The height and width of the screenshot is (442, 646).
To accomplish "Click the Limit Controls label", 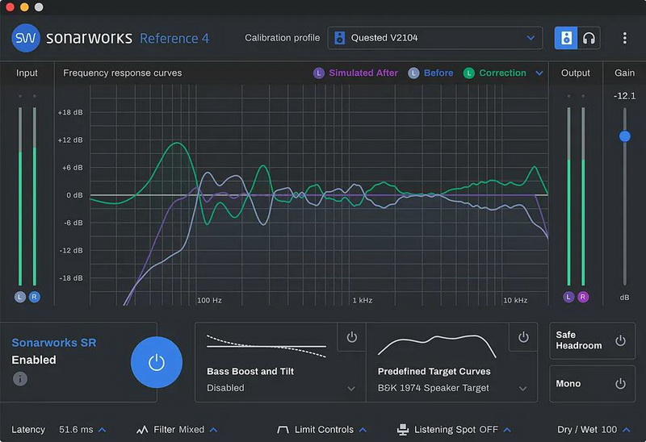I will tap(324, 430).
